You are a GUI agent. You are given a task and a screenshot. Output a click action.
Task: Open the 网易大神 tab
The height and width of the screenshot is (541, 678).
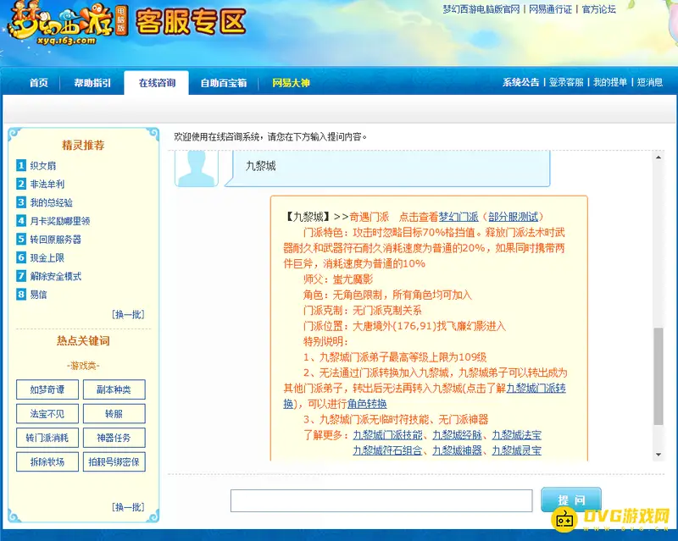click(291, 83)
